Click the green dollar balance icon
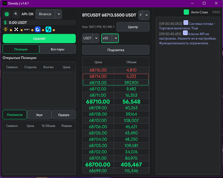 (x=5, y=23)
